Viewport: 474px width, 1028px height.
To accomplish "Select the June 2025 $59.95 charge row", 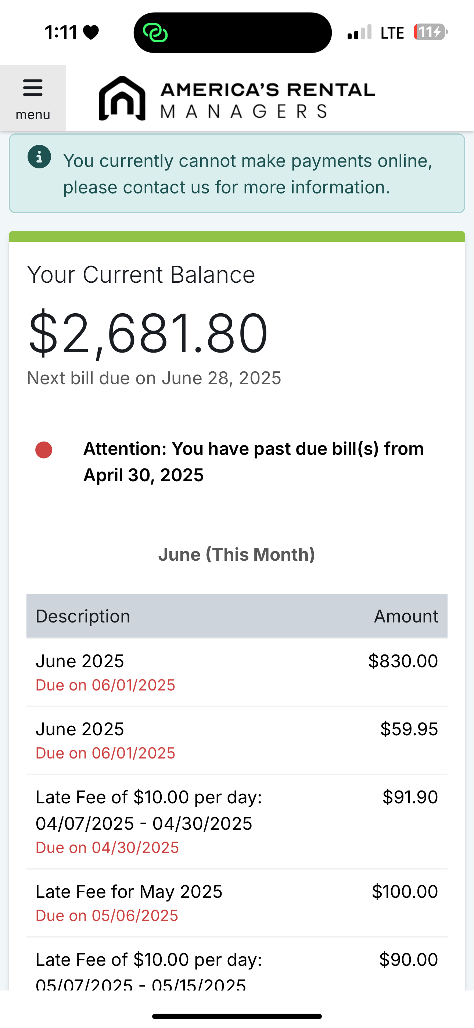I will point(237,740).
